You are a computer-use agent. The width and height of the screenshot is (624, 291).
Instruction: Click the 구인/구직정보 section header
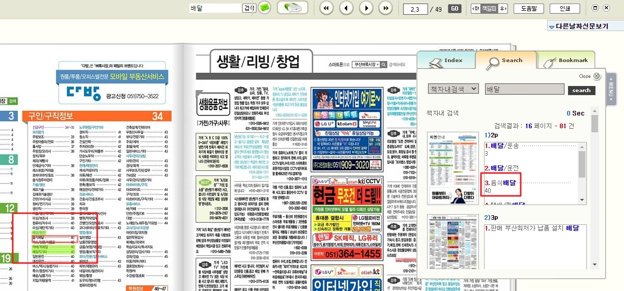[x=97, y=115]
